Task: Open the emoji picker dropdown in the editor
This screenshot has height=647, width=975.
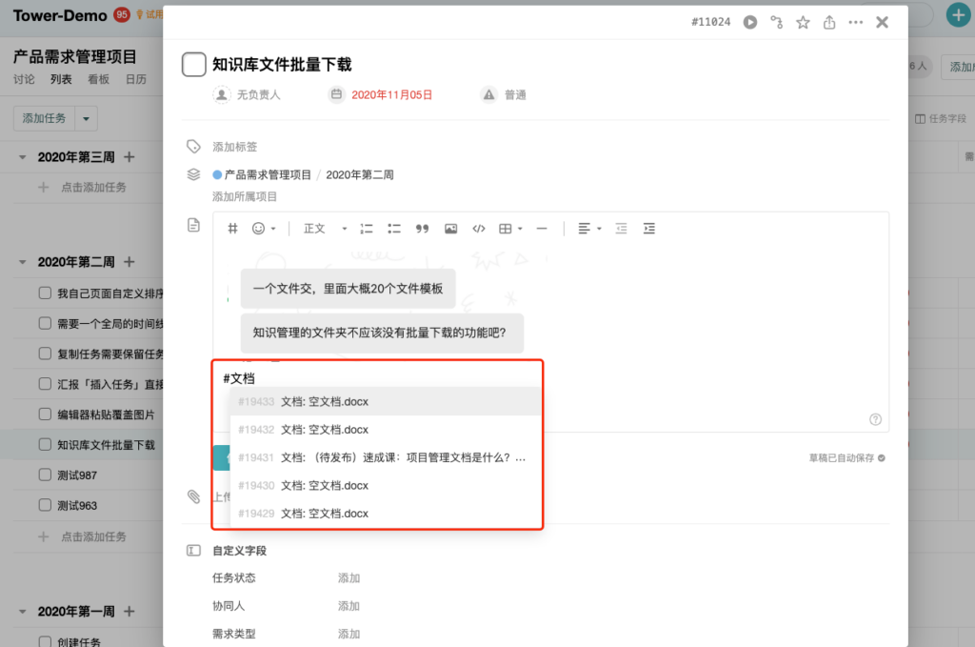Action: pyautogui.click(x=264, y=229)
